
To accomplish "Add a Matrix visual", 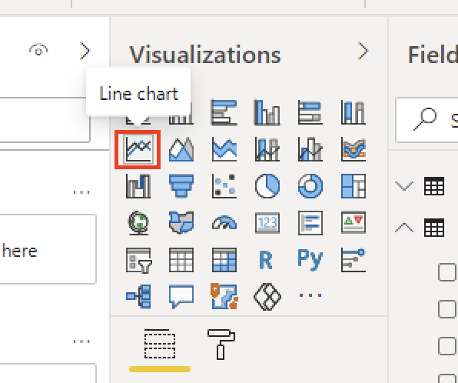I will [x=224, y=260].
